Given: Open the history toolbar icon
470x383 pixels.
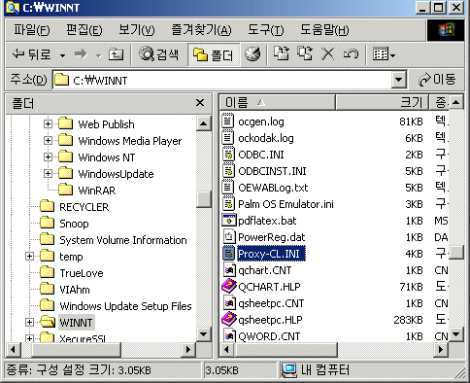Looking at the screenshot, I should click(x=252, y=54).
